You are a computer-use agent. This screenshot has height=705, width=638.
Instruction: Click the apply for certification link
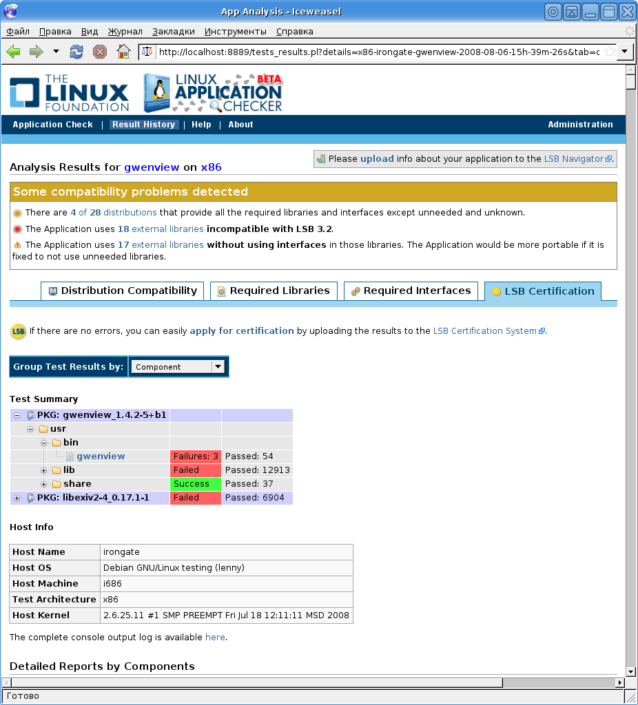click(242, 331)
